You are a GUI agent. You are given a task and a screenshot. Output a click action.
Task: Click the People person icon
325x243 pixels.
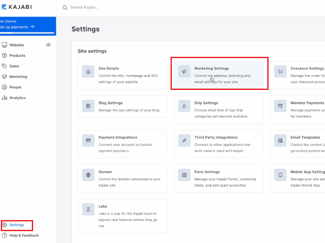pos(4,87)
